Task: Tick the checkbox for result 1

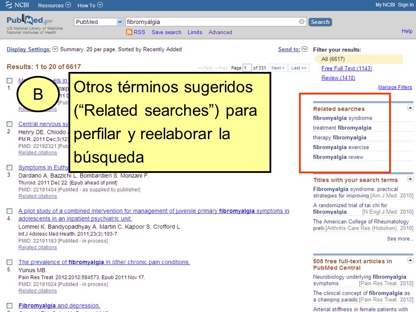Action: (9, 81)
